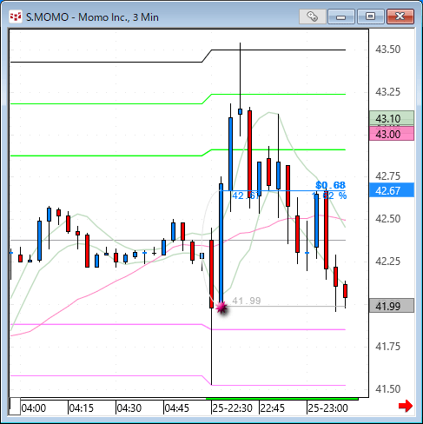Click the red scroll-right arrow
The width and height of the screenshot is (423, 424).
pos(406,406)
